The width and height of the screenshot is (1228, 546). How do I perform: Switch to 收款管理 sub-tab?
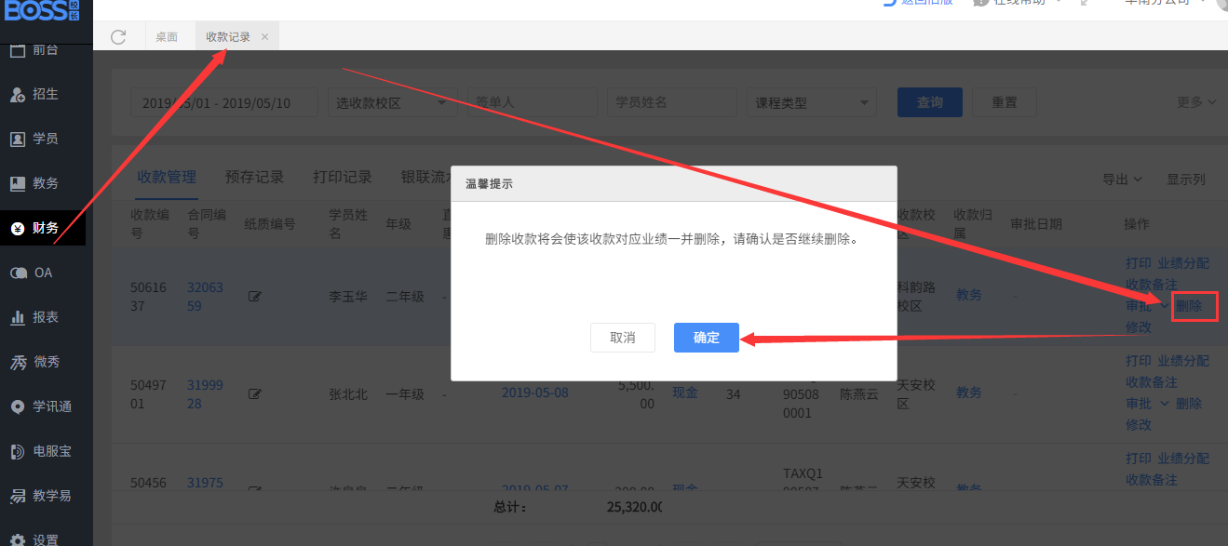tap(167, 177)
